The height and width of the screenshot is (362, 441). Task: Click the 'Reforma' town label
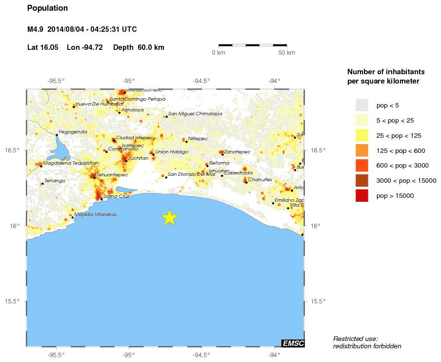pyautogui.click(x=219, y=163)
